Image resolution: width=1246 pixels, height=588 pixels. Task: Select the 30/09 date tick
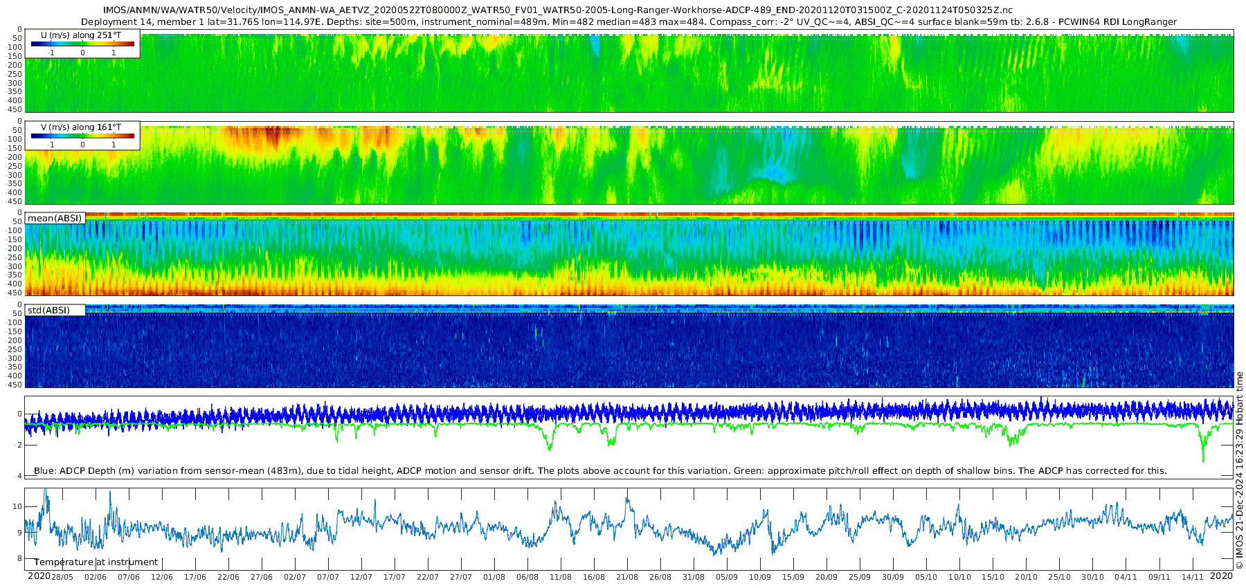click(x=893, y=578)
